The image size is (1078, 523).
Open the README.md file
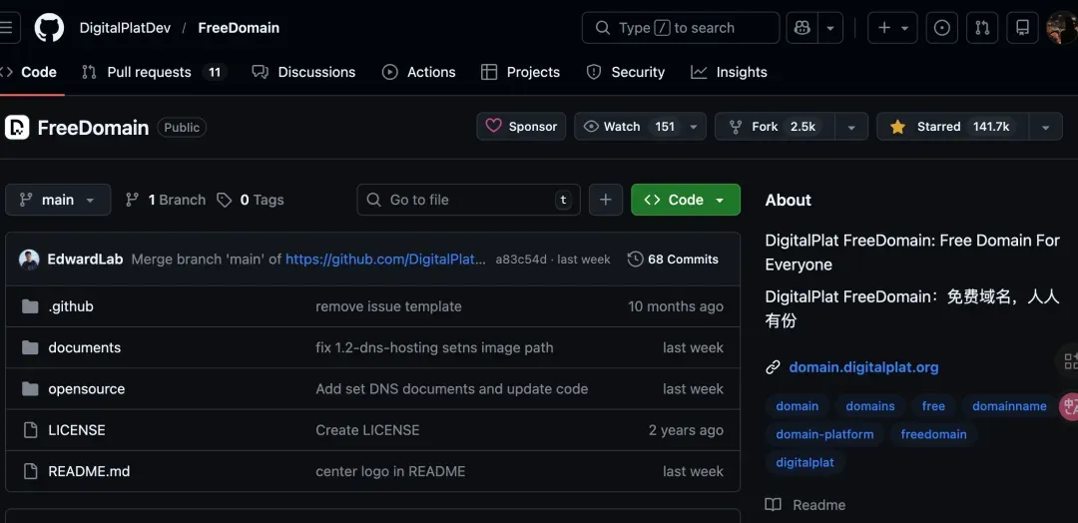point(90,471)
